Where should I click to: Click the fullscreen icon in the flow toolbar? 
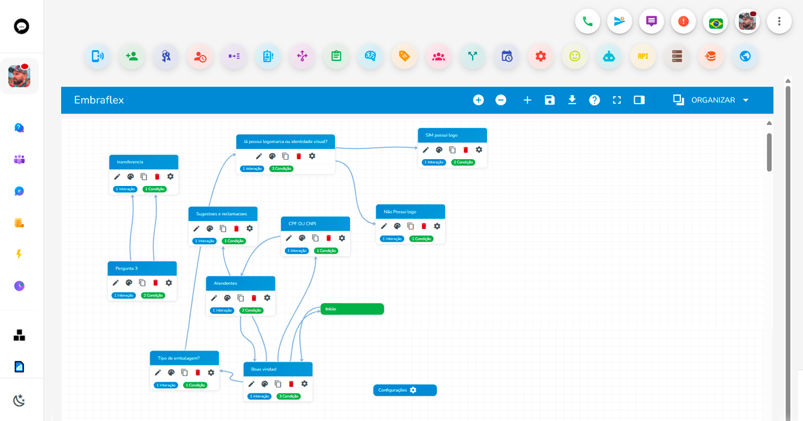[617, 100]
